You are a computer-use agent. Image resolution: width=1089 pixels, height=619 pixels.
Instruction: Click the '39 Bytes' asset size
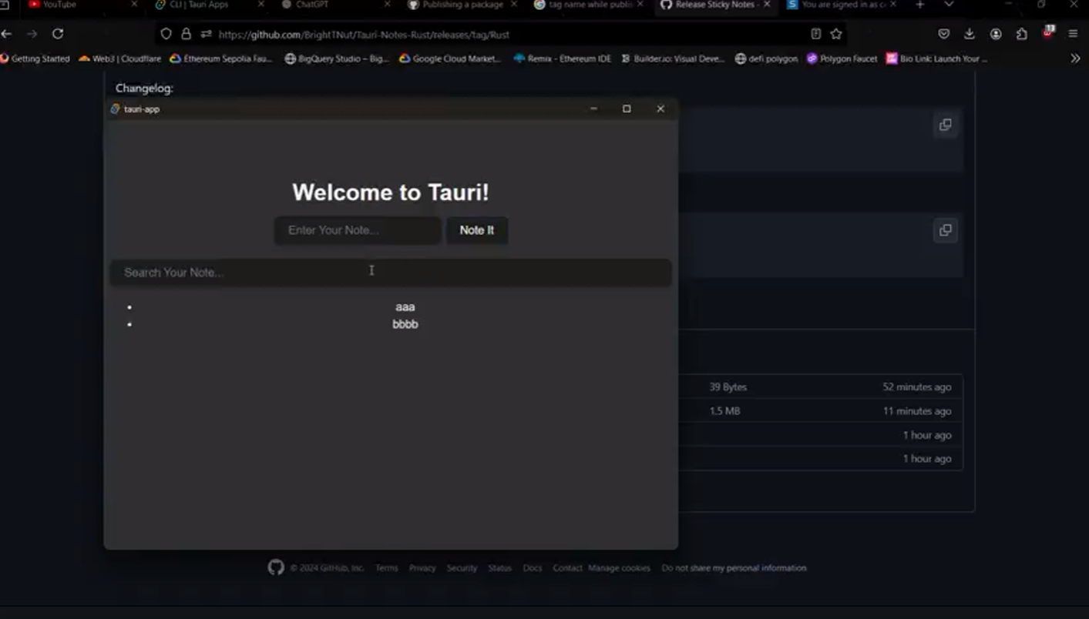728,387
